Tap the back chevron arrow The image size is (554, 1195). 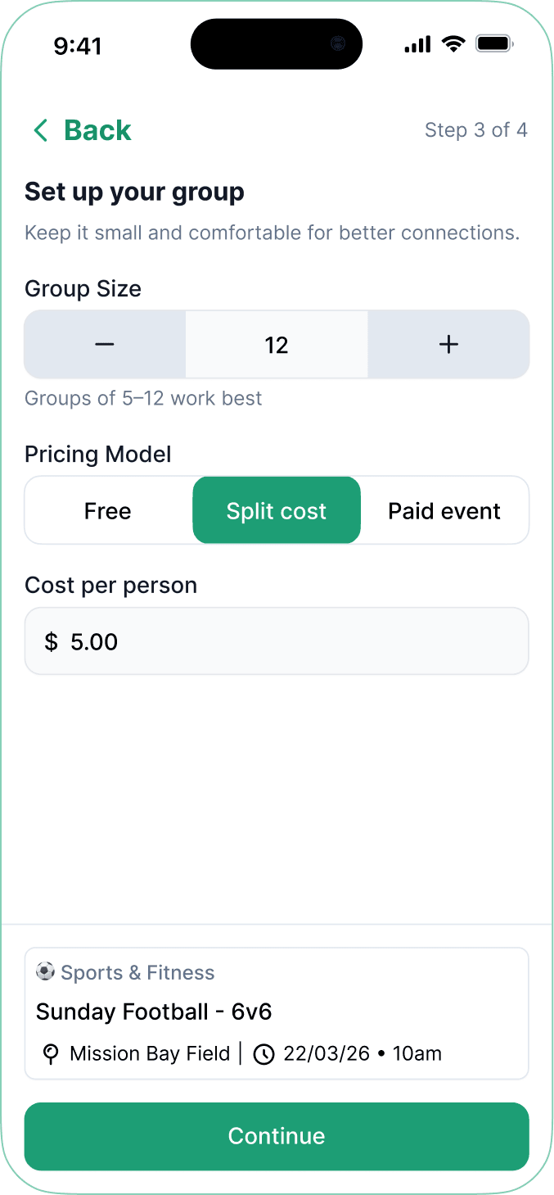coord(40,129)
